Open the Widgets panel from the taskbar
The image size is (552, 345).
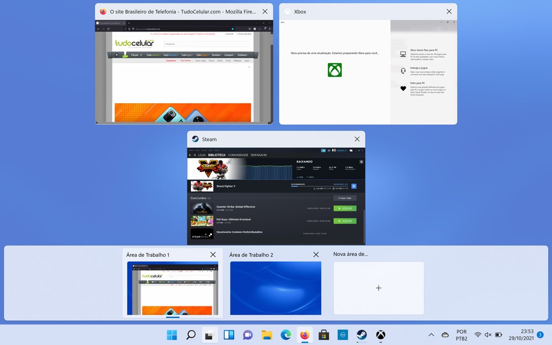(229, 335)
